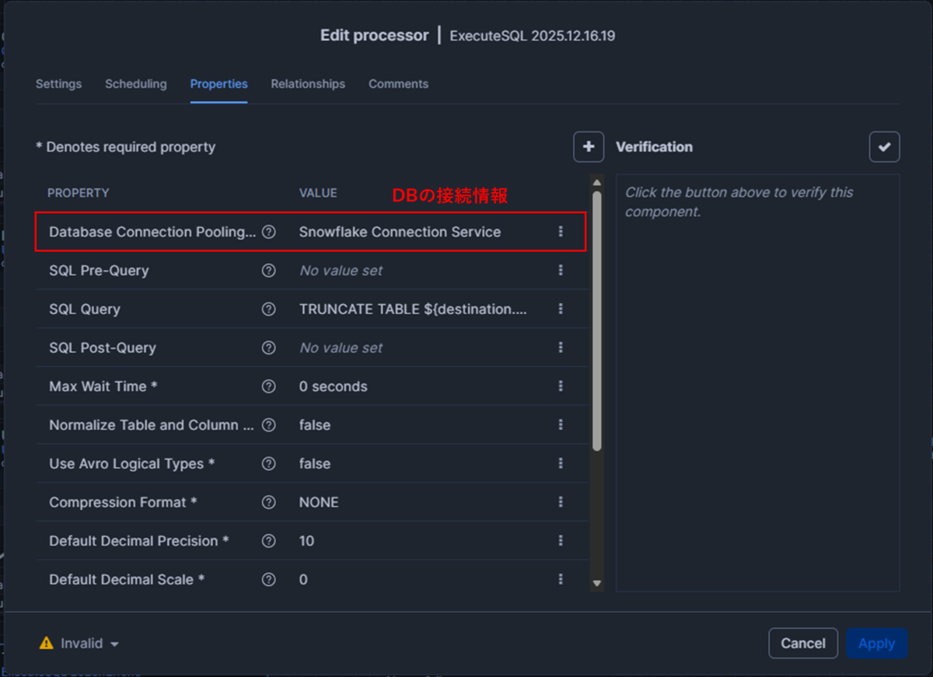This screenshot has height=677, width=933.
Task: Show help for Compression Format property
Action: [x=269, y=502]
